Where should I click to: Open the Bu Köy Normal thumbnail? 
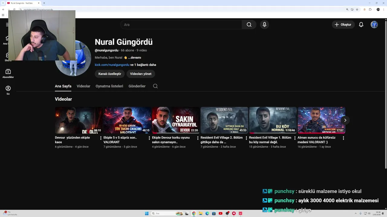tap(273, 120)
